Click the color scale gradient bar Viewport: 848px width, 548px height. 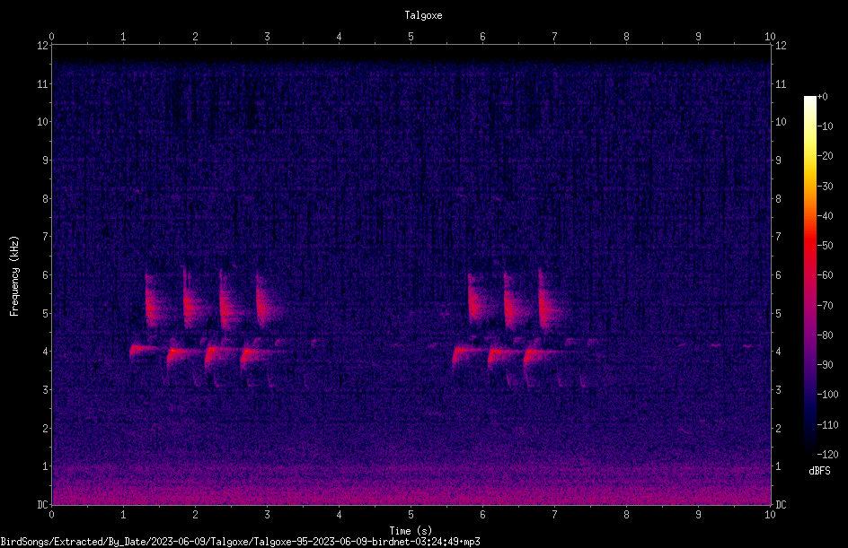coord(809,275)
